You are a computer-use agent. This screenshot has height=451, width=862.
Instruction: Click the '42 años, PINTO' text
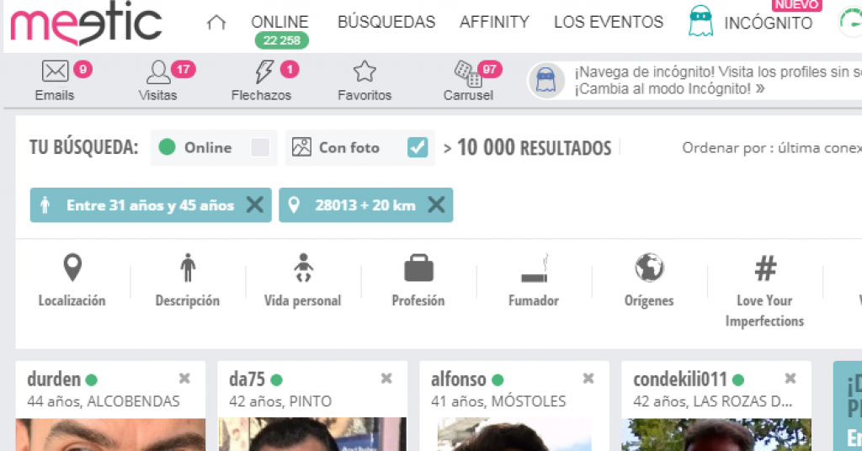tap(280, 401)
